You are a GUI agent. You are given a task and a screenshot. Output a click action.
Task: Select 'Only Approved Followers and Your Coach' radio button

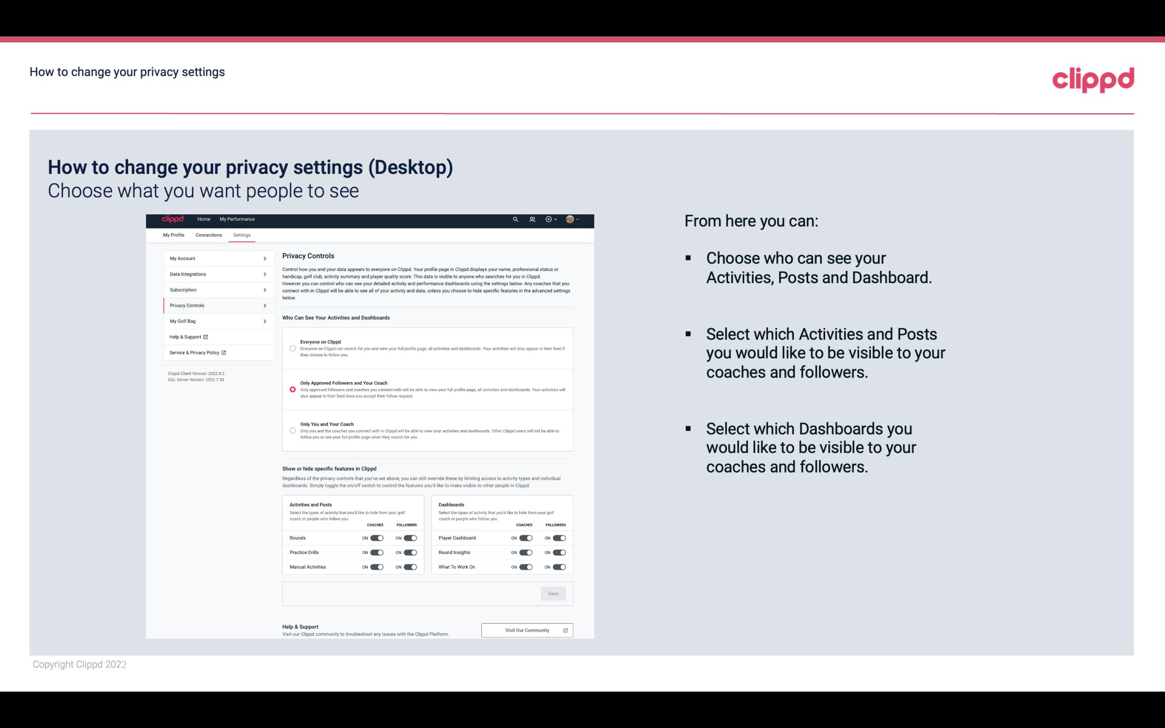[293, 389]
